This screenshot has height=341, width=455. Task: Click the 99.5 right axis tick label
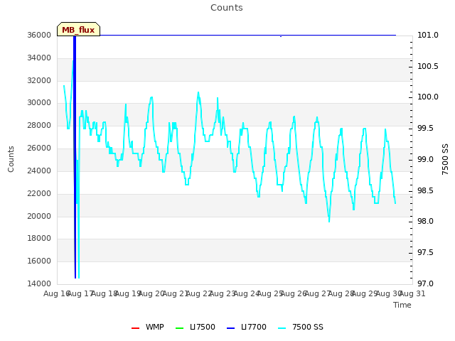(x=425, y=128)
